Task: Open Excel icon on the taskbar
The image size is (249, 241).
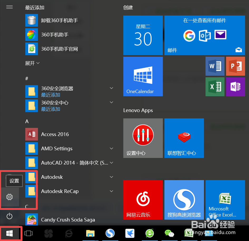Action: coord(189,233)
